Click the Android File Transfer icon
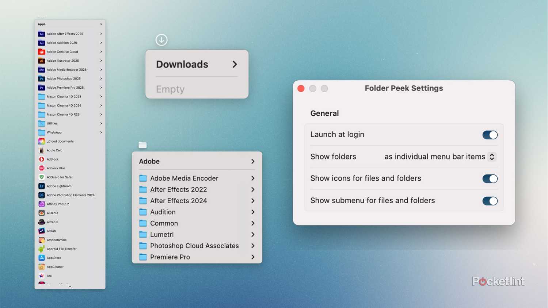The height and width of the screenshot is (308, 548). [x=42, y=249]
